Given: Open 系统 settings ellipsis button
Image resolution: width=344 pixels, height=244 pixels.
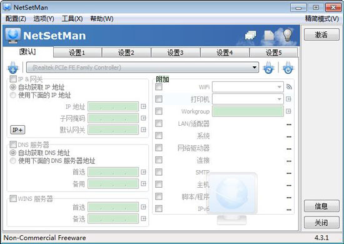Looking at the screenshot, I should coord(289,136).
